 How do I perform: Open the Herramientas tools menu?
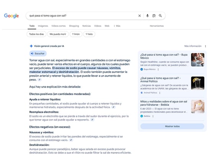(x=157, y=26)
